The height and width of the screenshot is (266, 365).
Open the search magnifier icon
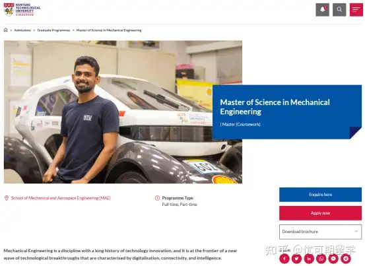coord(339,9)
